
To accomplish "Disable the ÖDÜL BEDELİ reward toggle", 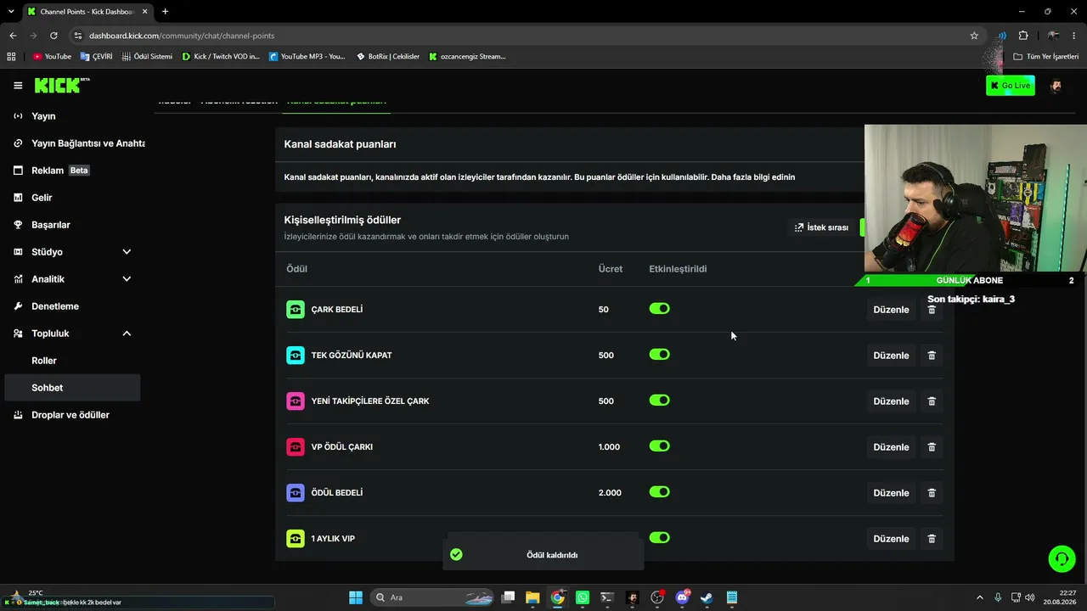I will pos(660,492).
